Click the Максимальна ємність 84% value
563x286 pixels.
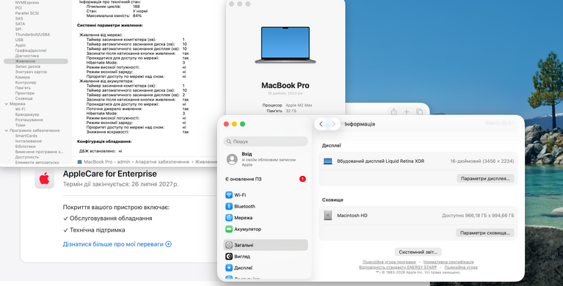(x=137, y=16)
